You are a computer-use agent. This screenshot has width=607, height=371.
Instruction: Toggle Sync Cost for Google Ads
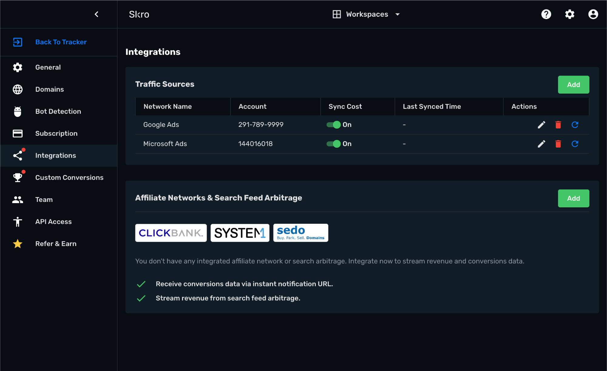tap(333, 125)
